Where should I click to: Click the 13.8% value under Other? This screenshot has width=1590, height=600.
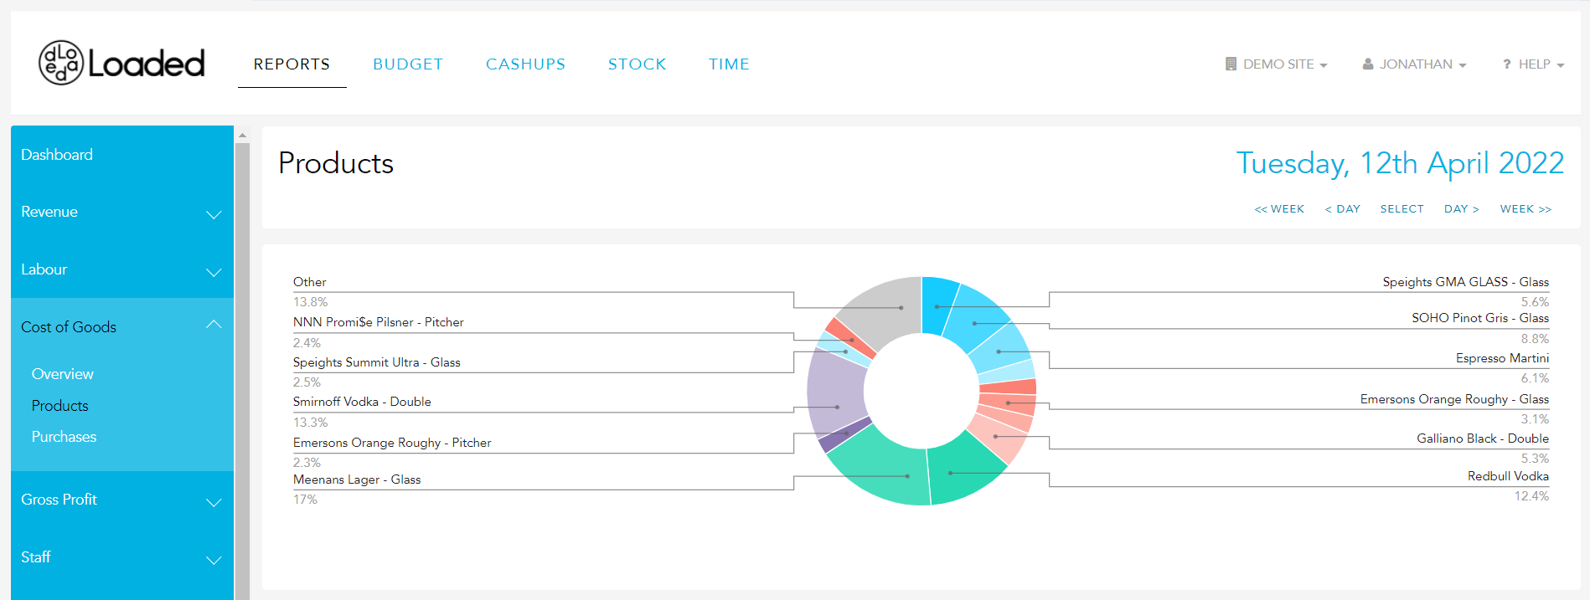310,302
